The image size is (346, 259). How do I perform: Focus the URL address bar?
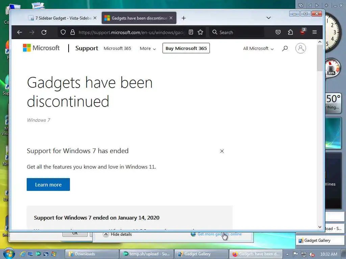coord(131,32)
